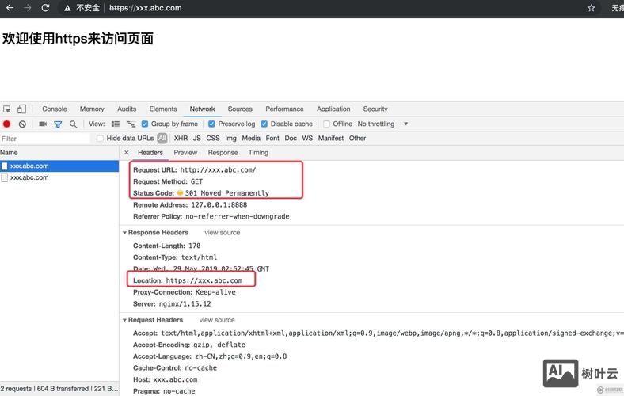624x396 pixels.
Task: Toggle the device toolbar icon
Action: 21,109
